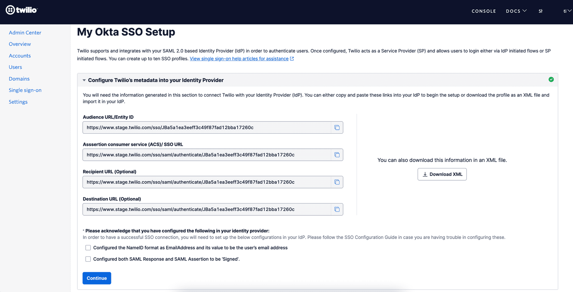Image resolution: width=573 pixels, height=292 pixels.
Task: Check the SAML Response Signed checkbox
Action: tap(88, 259)
